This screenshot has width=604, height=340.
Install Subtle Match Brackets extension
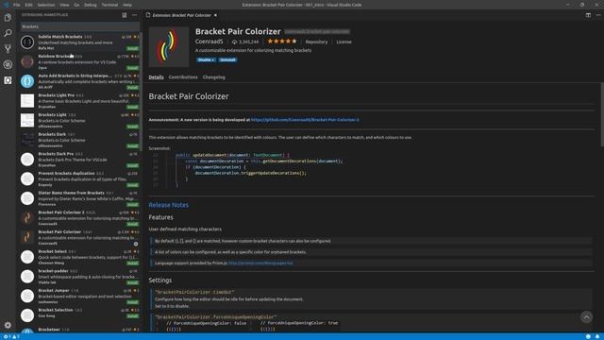click(x=132, y=48)
